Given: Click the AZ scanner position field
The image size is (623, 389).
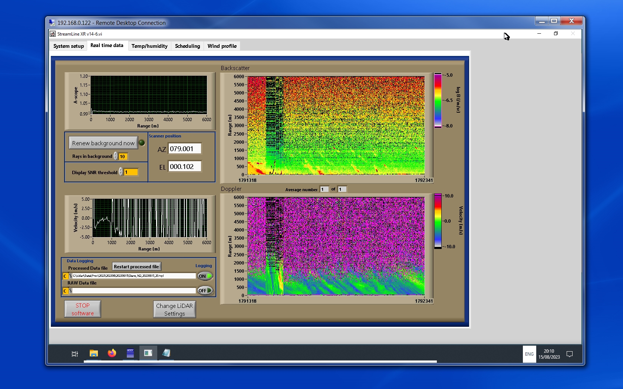Looking at the screenshot, I should pos(185,149).
